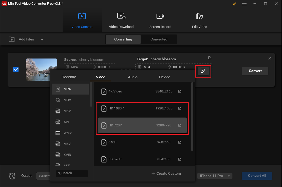Click Create Custom preset button
Image resolution: width=282 pixels, height=187 pixels.
point(166,173)
